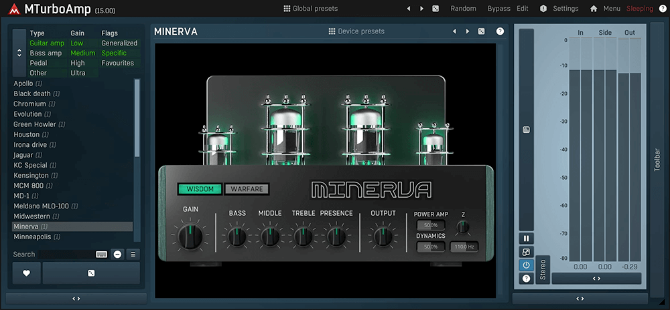This screenshot has height=310, width=670.
Task: Toggle the Favourites flag filter
Action: point(117,63)
